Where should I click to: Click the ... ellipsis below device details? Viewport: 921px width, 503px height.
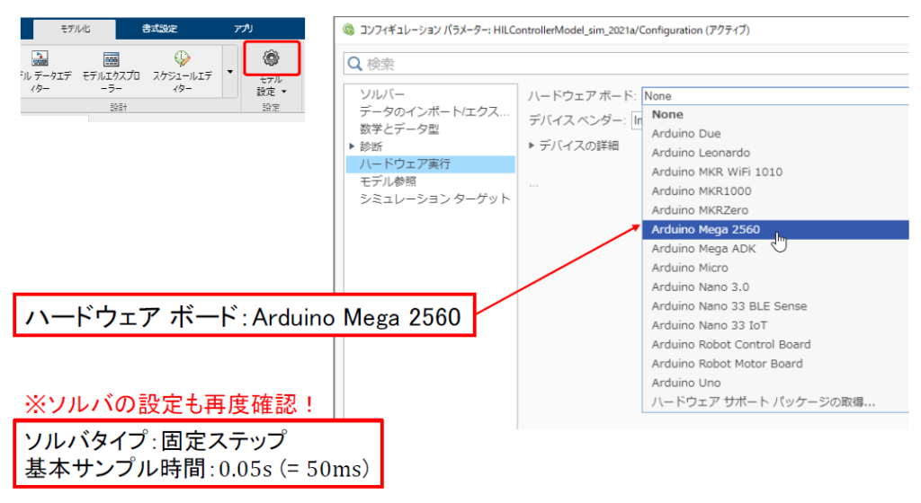(x=533, y=185)
